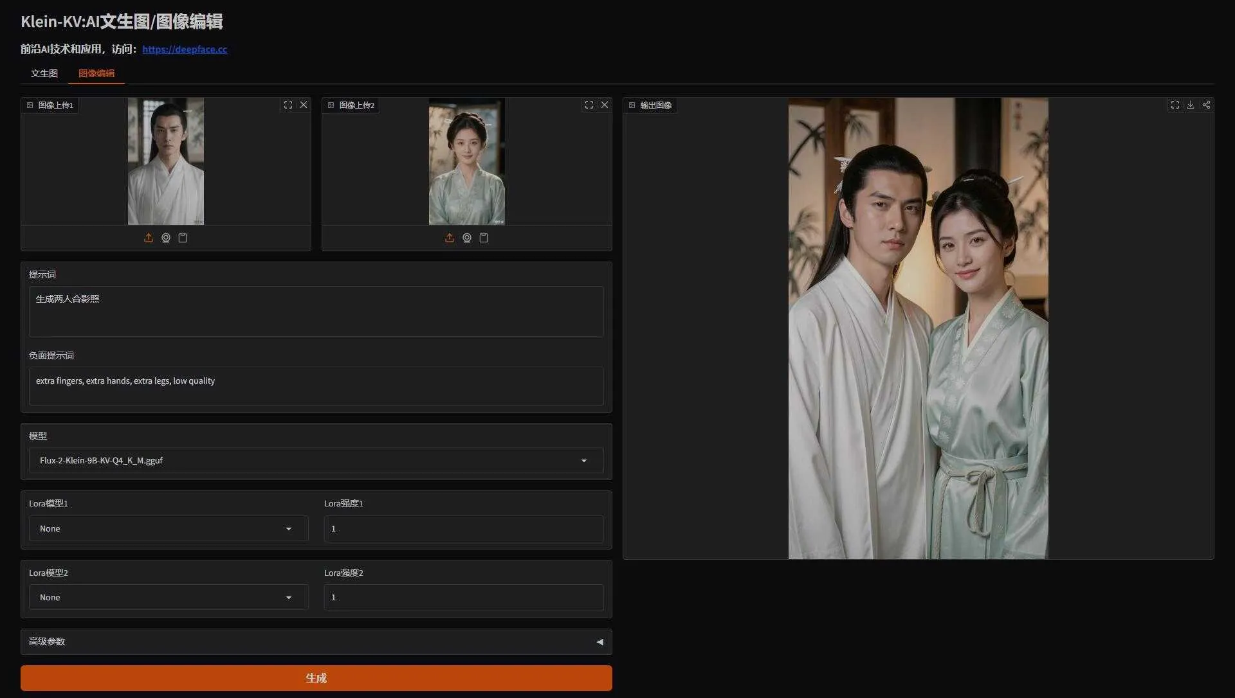
Task: Click clipboard paste icon under 图像上传1
Action: coord(183,238)
